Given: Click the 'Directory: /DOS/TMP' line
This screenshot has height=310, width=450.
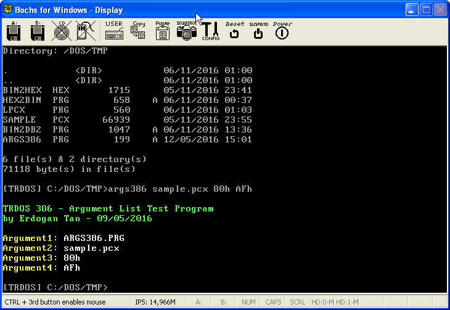Looking at the screenshot, I should tap(55, 51).
